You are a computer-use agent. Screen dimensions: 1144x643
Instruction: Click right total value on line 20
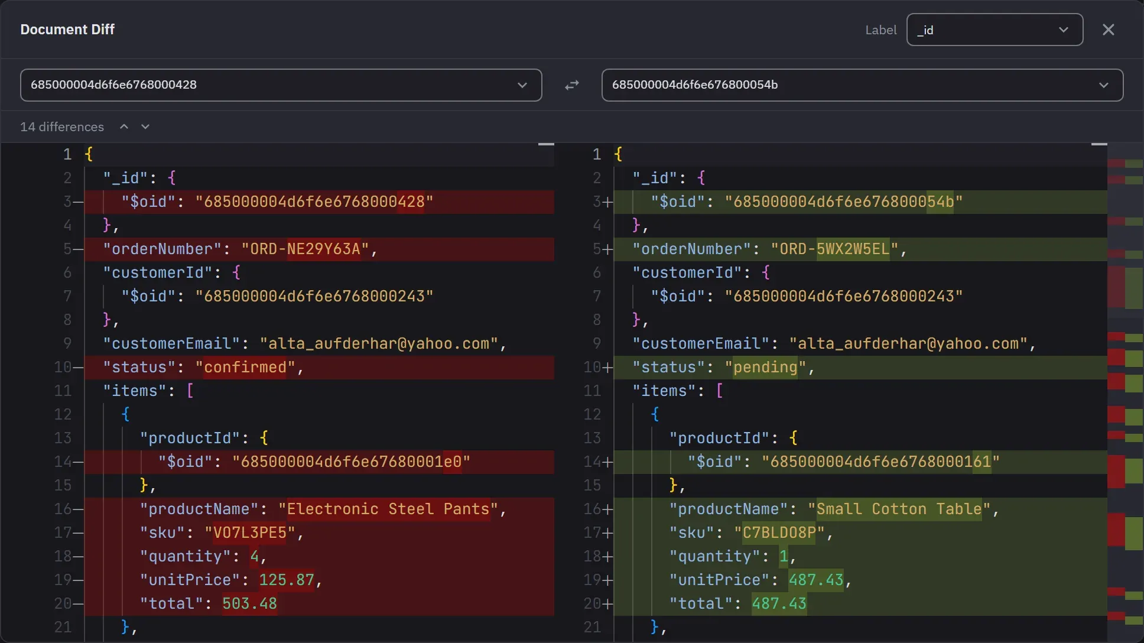pyautogui.click(x=779, y=603)
